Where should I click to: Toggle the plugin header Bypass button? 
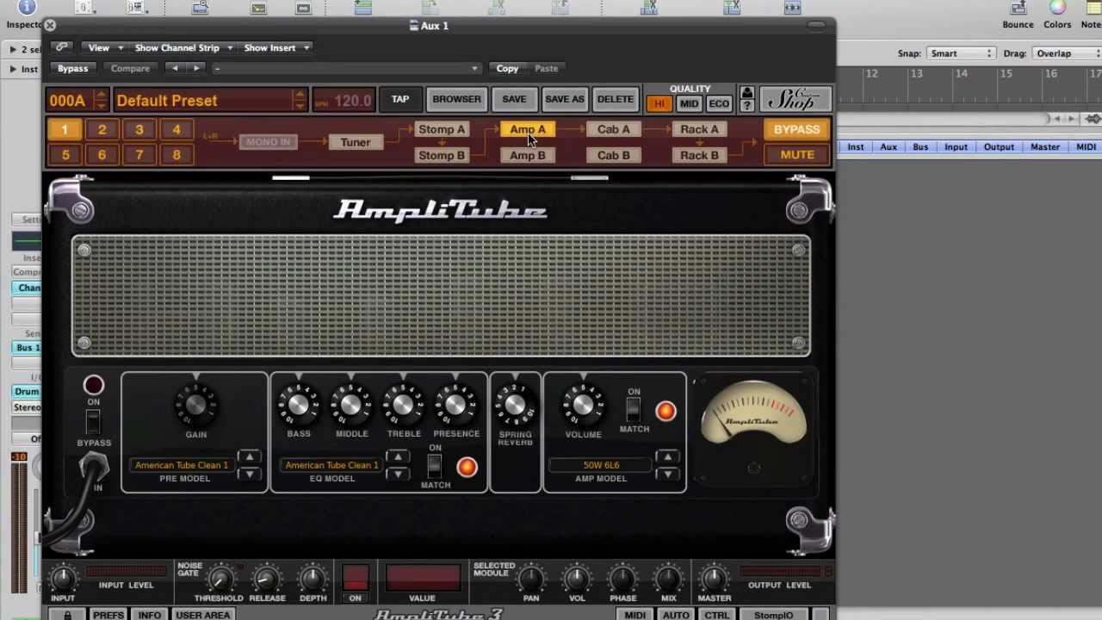pyautogui.click(x=72, y=68)
